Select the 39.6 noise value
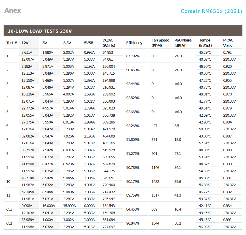Screen dimensions: 246x235 177,182
